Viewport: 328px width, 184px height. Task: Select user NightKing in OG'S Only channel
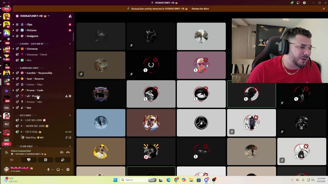(x=46, y=137)
